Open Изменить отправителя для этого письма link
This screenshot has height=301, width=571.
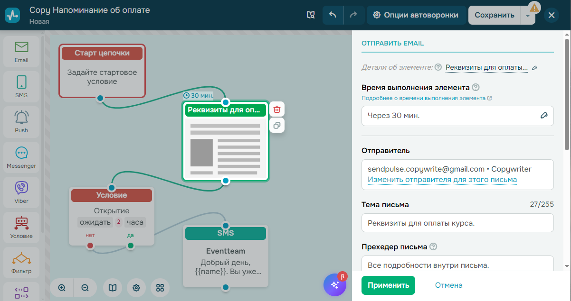tap(444, 179)
